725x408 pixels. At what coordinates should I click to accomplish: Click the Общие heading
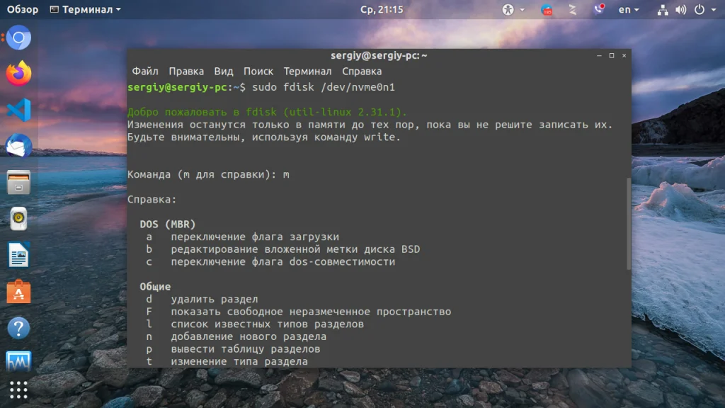pos(155,287)
